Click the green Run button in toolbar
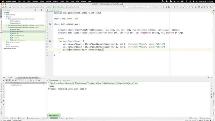Viewport: 215px width, 121px height. (x=164, y=7)
